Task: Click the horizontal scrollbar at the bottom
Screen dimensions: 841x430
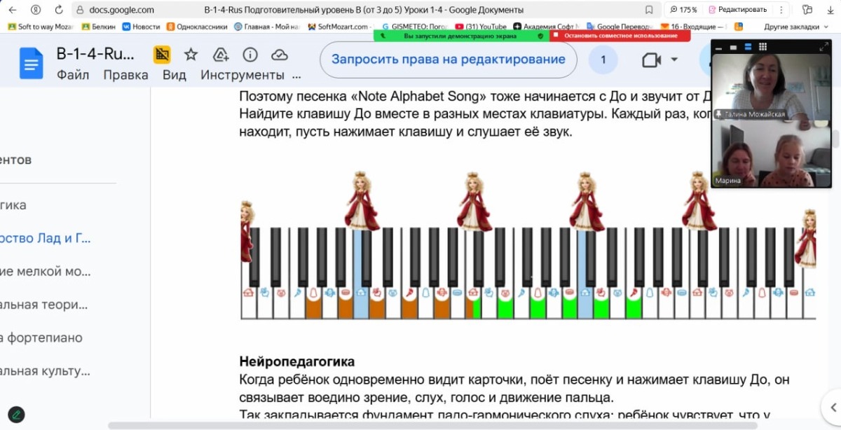Action: tap(432, 425)
